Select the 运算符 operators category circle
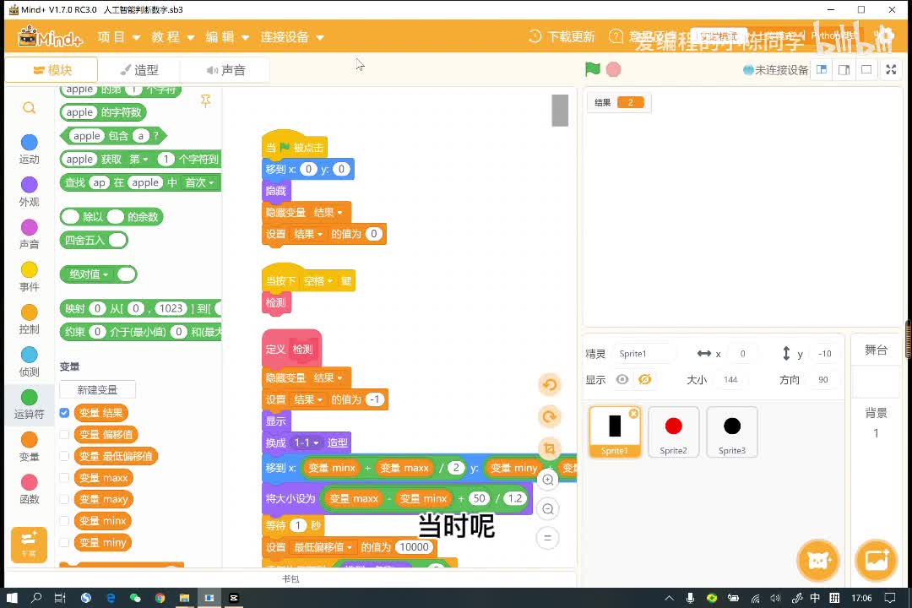Viewport: 912px width, 608px height. tap(29, 398)
